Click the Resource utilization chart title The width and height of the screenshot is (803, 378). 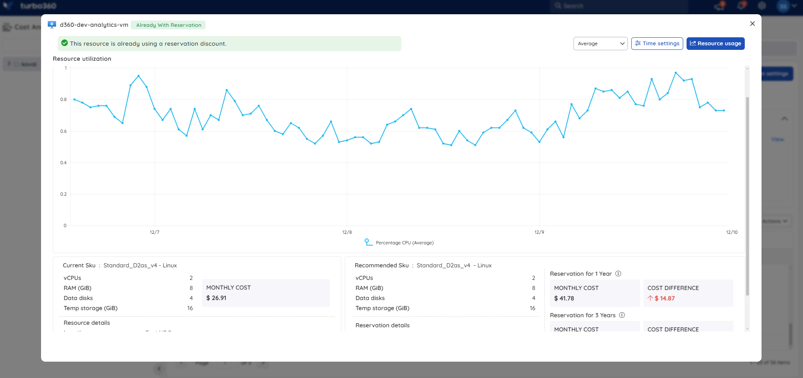tap(82, 59)
